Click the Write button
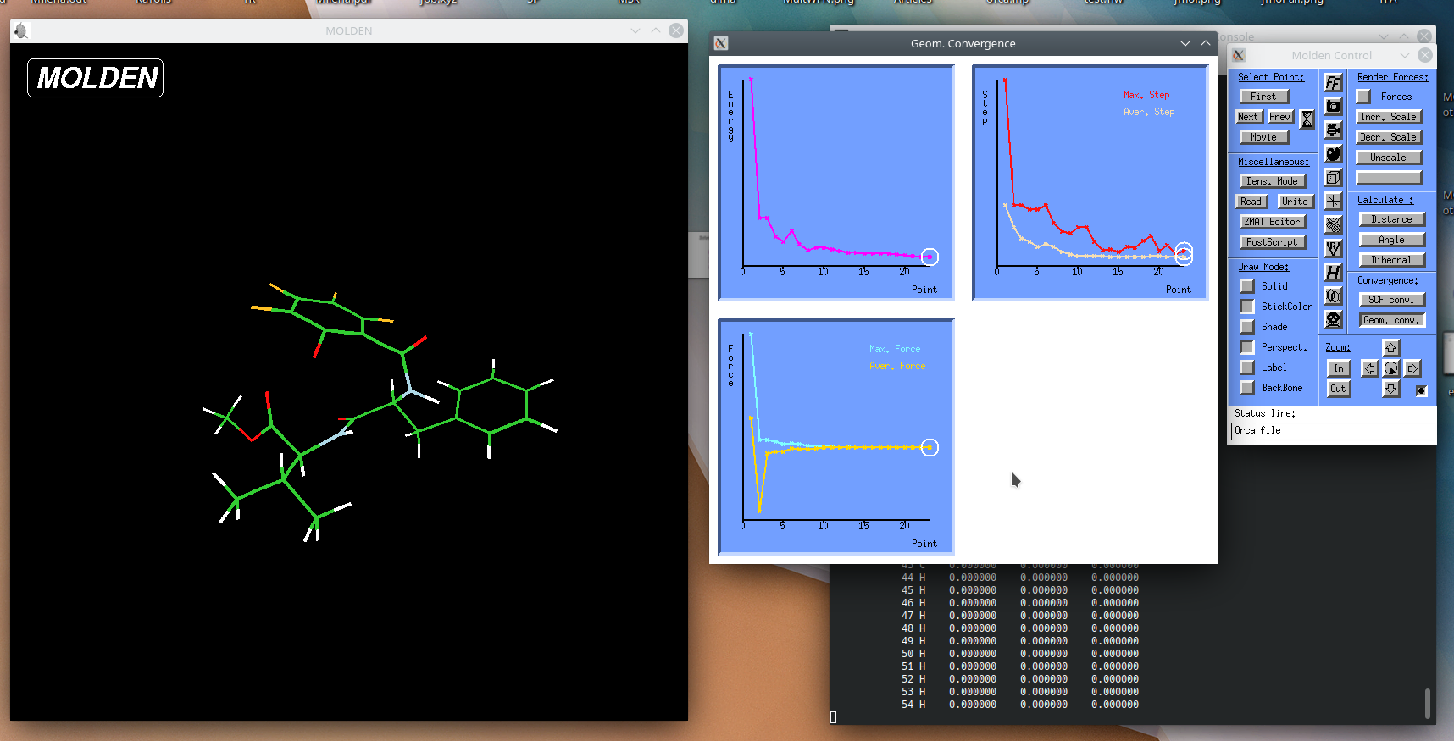1454x741 pixels. click(1295, 202)
